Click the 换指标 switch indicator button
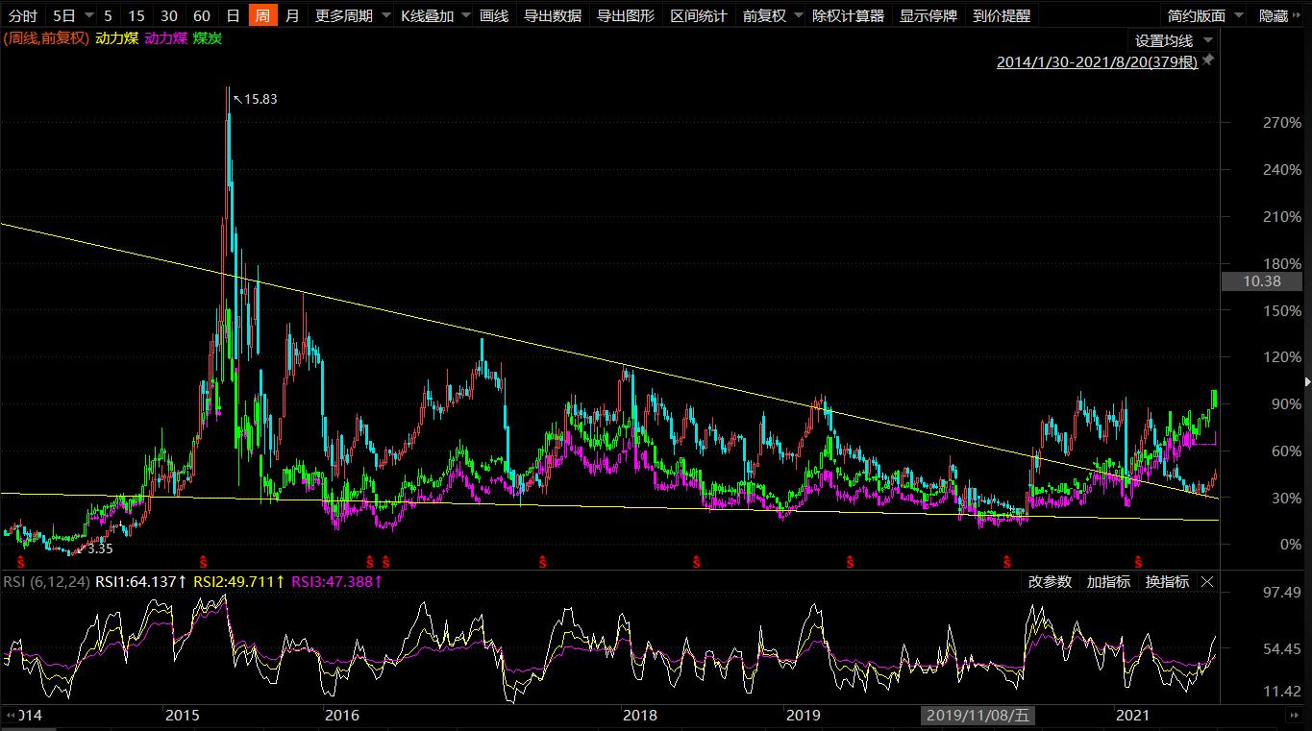This screenshot has height=731, width=1312. tap(1167, 582)
